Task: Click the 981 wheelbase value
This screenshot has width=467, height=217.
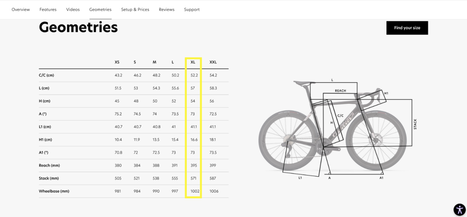Action: [x=118, y=191]
